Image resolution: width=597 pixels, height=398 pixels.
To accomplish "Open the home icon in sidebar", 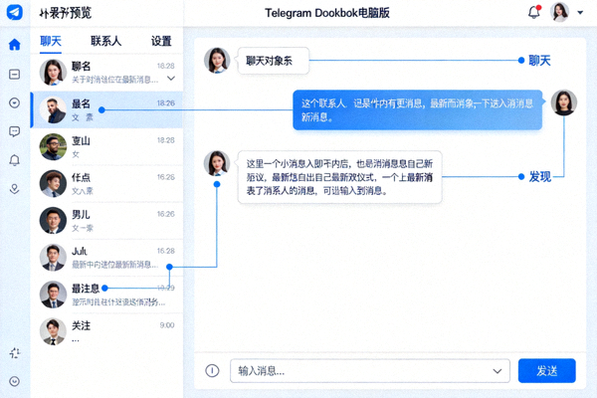I will (15, 45).
